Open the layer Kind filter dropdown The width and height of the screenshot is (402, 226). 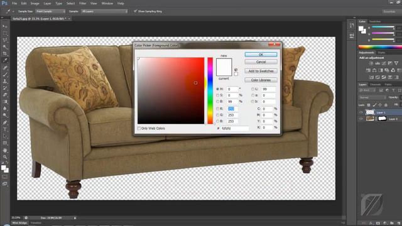click(x=367, y=90)
